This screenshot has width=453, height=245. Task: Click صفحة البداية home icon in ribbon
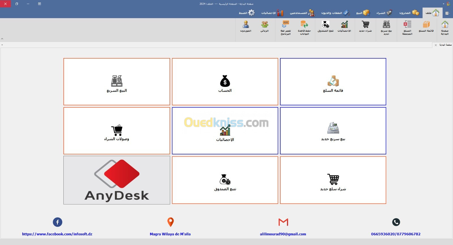pos(445,28)
